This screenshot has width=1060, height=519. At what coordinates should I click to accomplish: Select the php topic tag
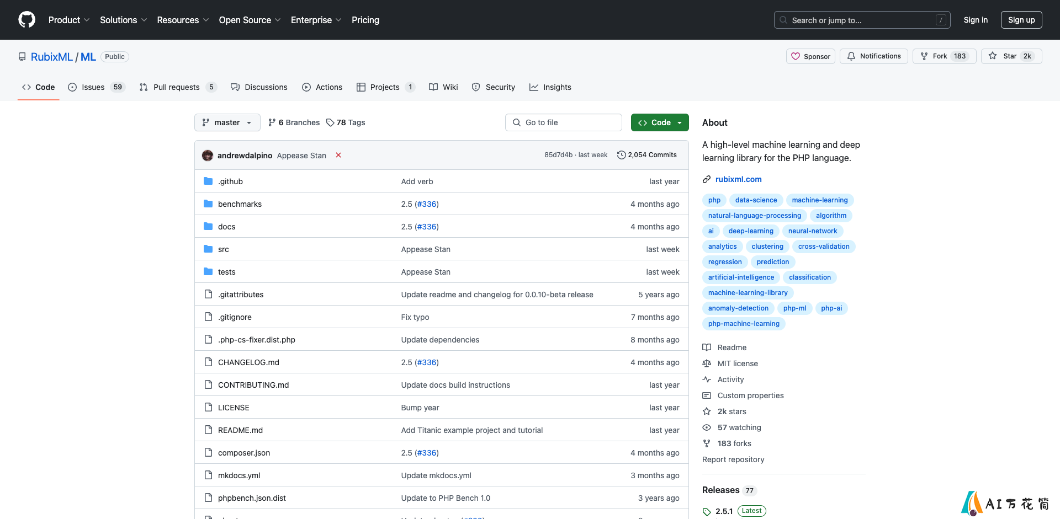click(x=714, y=200)
